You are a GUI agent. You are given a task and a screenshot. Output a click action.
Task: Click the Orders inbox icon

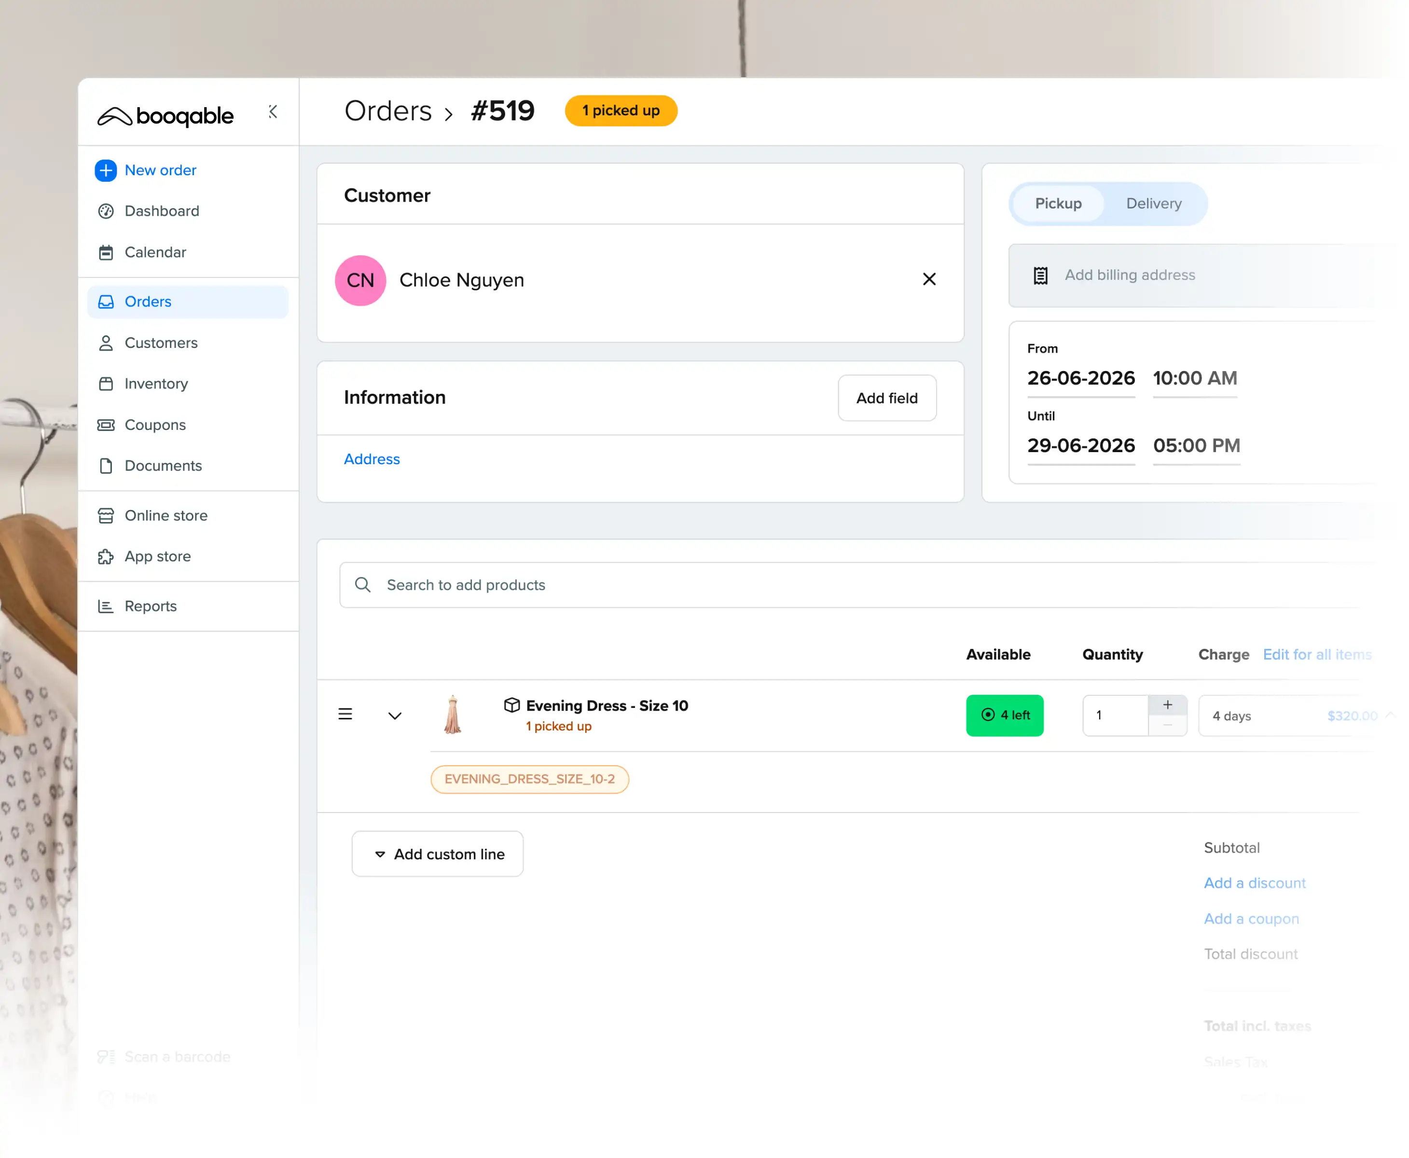coord(105,302)
